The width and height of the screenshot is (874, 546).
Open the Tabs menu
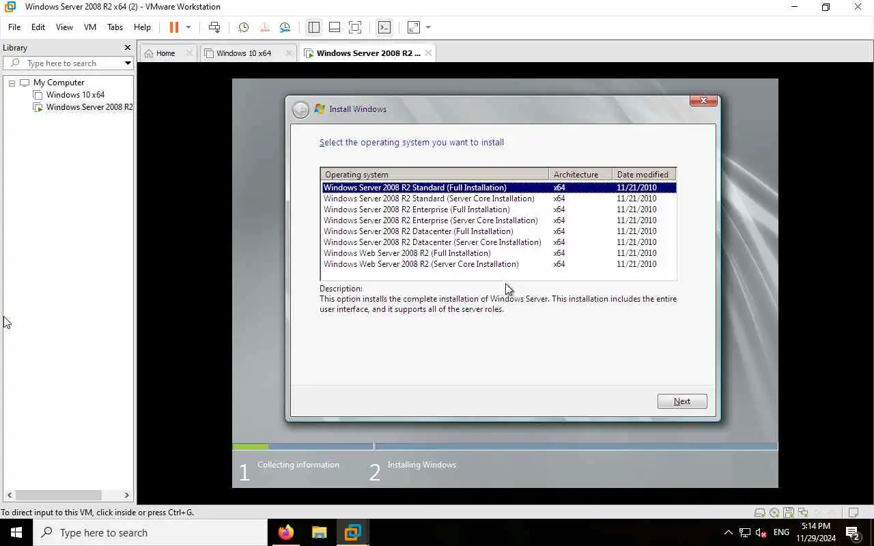coord(115,27)
